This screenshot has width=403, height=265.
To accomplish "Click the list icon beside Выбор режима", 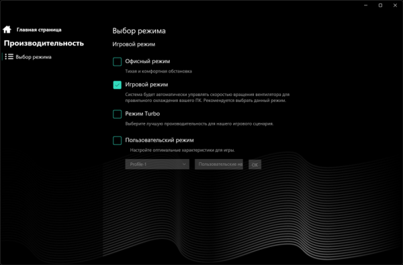I will [x=9, y=56].
